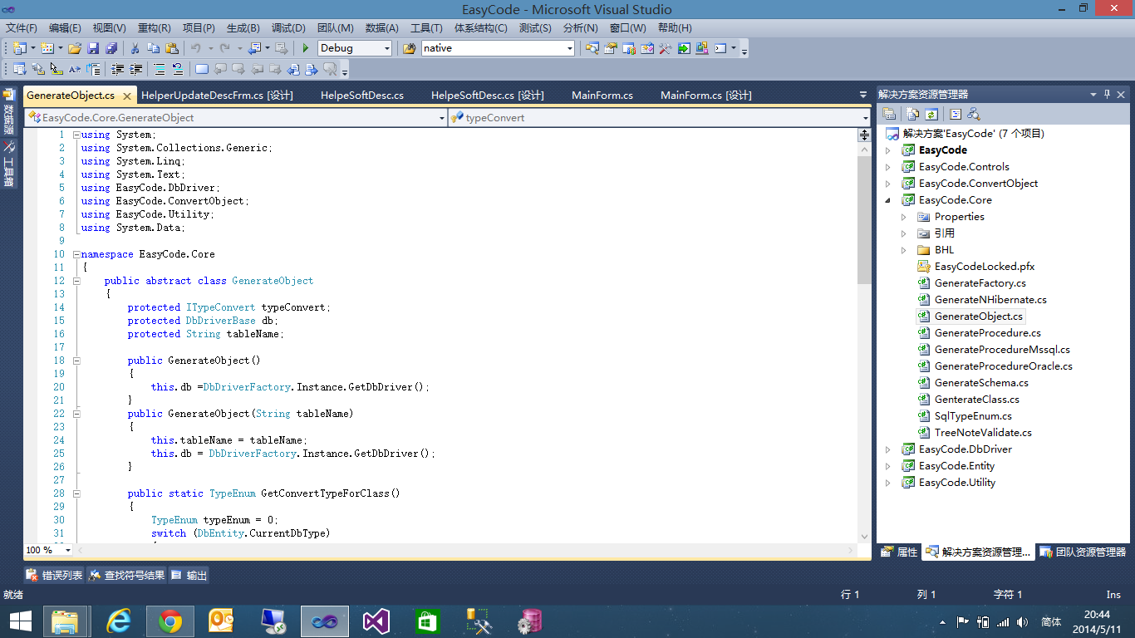The height and width of the screenshot is (638, 1135).
Task: Click the Windows Start button
Action: coord(20,621)
